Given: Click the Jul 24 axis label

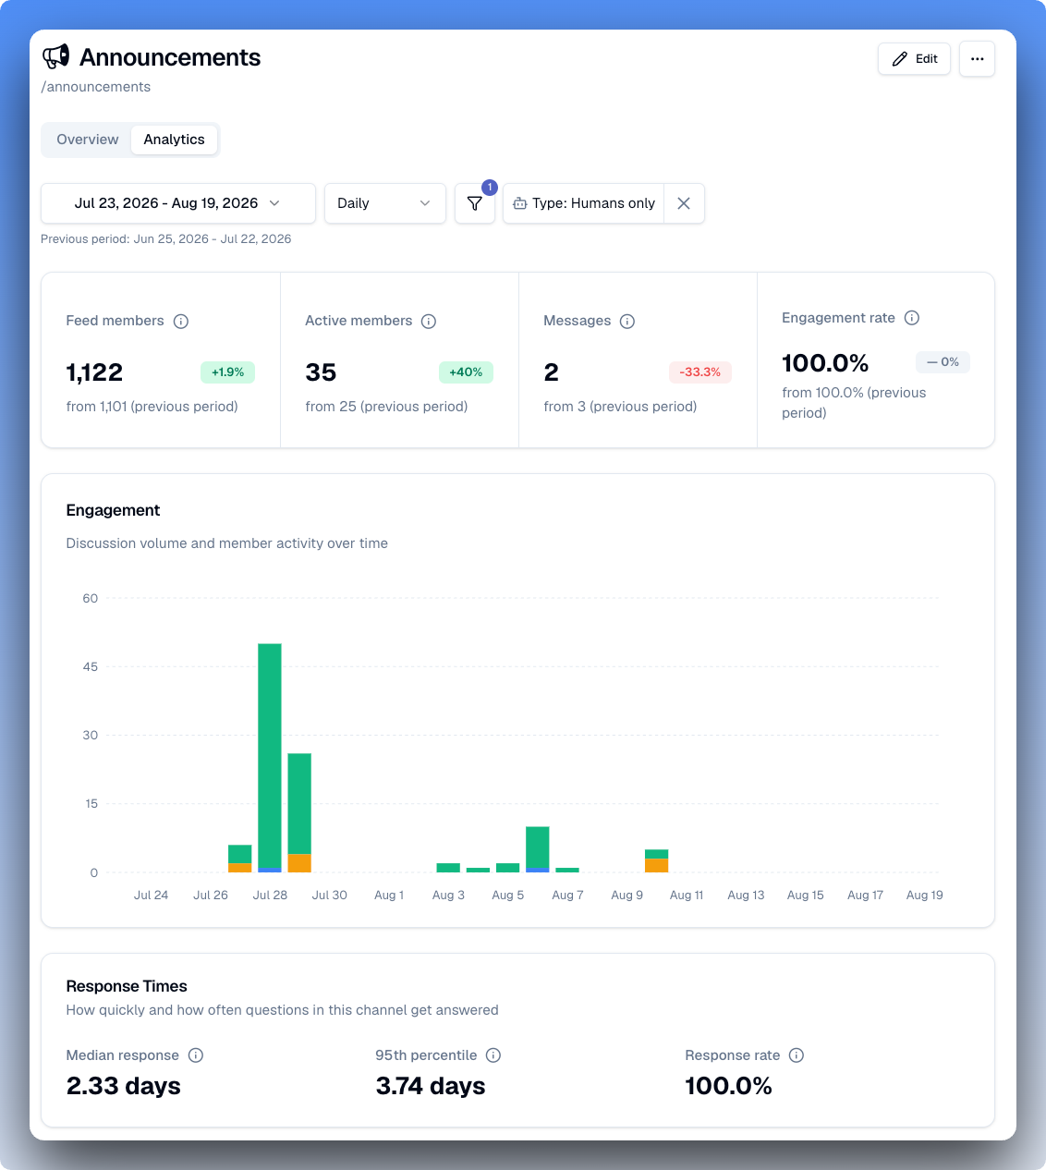Looking at the screenshot, I should point(152,895).
